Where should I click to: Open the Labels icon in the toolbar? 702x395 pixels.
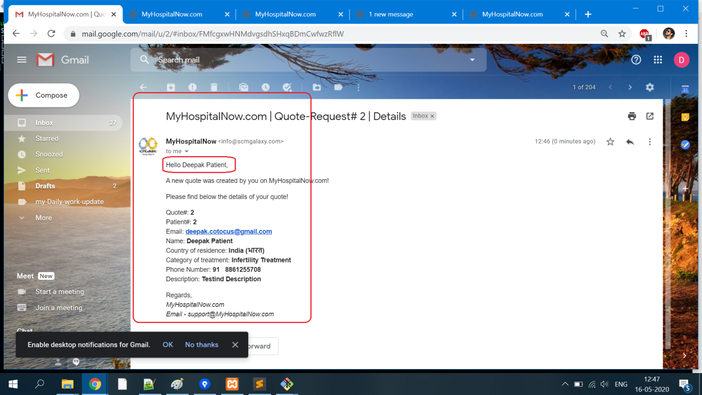[x=338, y=87]
